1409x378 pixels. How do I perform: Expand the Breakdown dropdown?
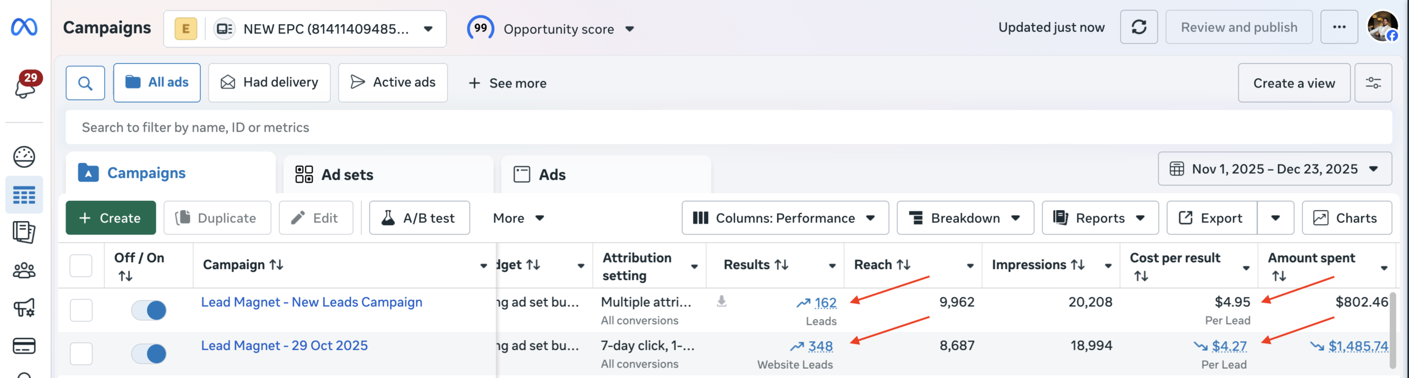coord(965,218)
